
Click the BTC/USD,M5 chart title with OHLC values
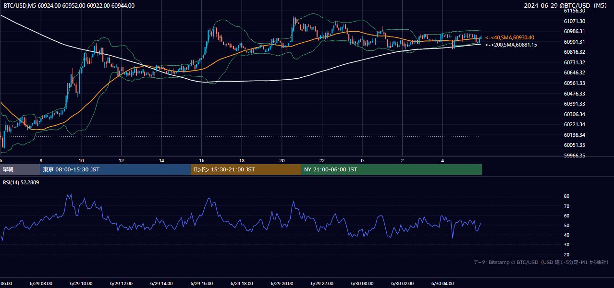click(x=69, y=6)
